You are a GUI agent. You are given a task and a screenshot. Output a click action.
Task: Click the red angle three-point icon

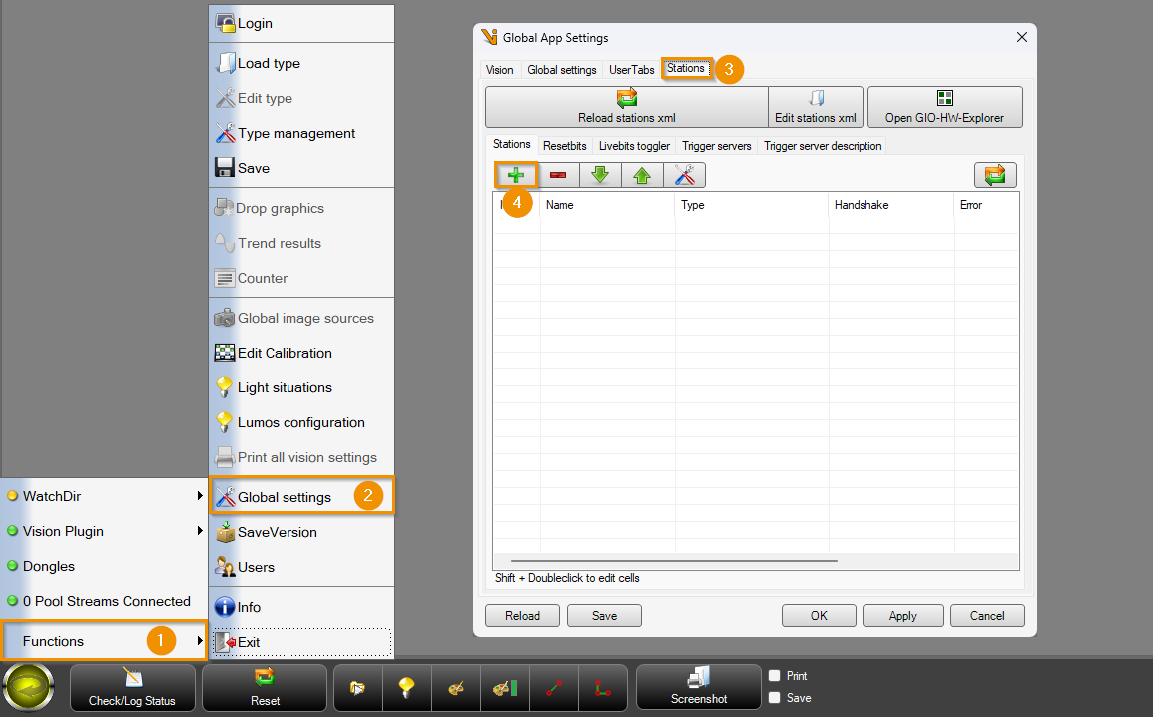[603, 688]
